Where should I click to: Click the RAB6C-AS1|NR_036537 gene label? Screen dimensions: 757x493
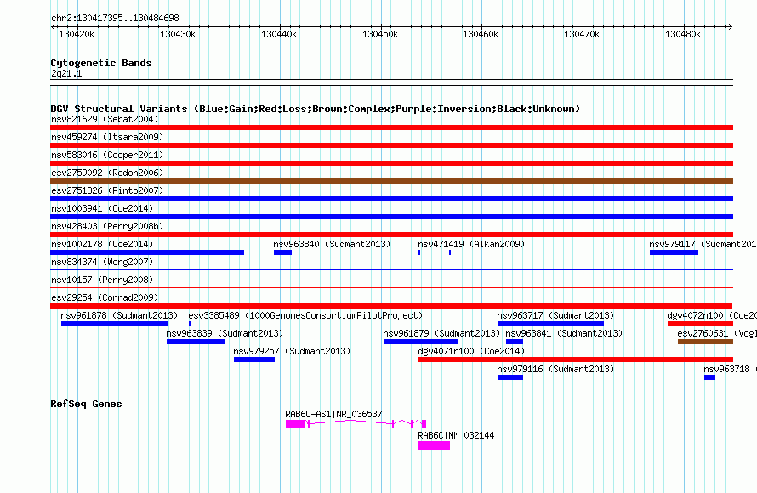[333, 414]
